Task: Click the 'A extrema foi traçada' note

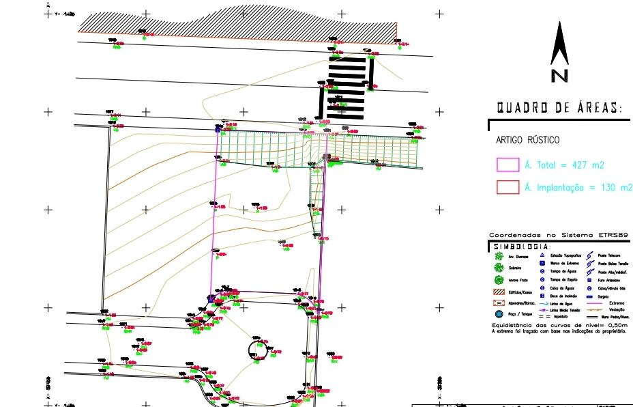Action: tap(559, 331)
